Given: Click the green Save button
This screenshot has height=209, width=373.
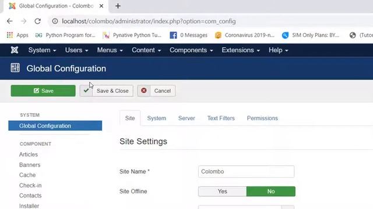Looking at the screenshot, I should coord(43,91).
